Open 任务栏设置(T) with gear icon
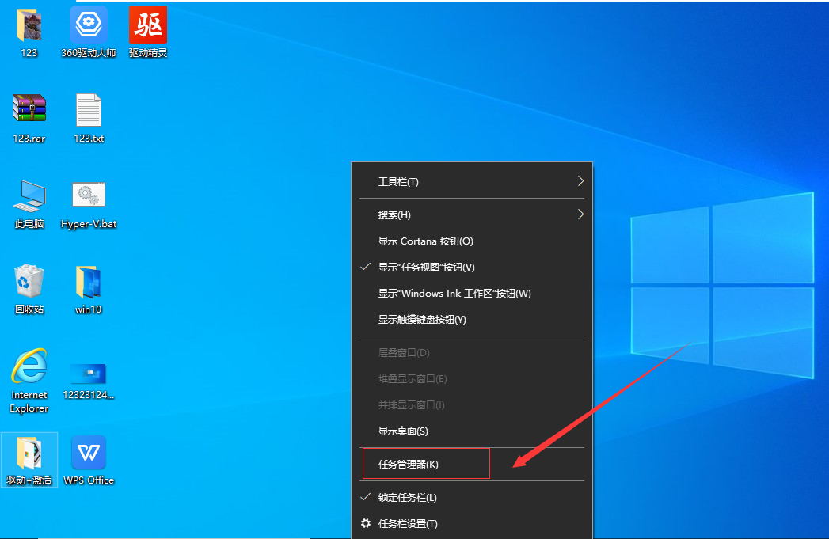Viewport: 829px width, 539px height. [x=407, y=524]
